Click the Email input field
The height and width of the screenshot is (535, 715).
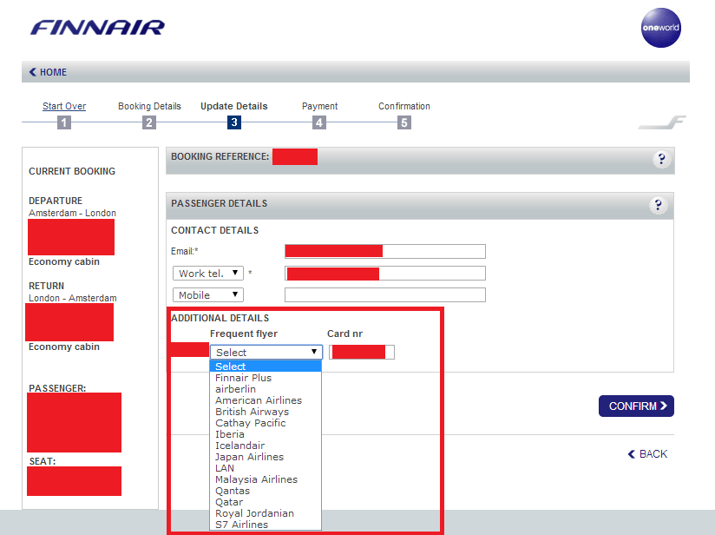point(385,251)
